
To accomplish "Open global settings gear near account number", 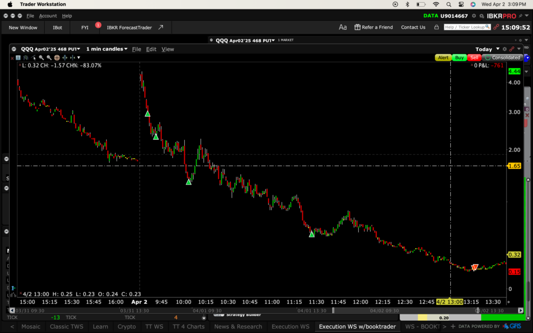I will pyautogui.click(x=474, y=16).
